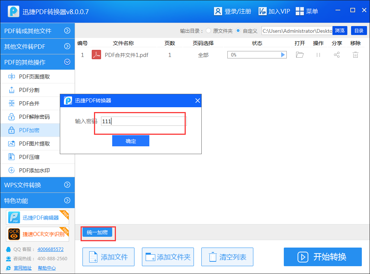Select PDF页面提取 menu item
370x274 pixels.
point(37,77)
